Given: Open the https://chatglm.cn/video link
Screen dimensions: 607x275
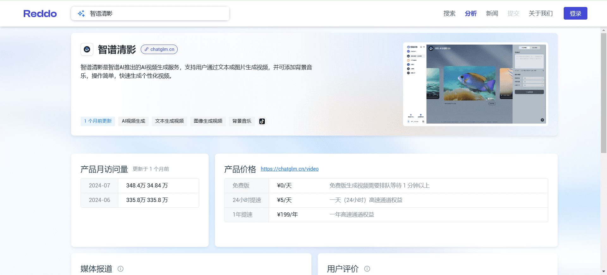Looking at the screenshot, I should pyautogui.click(x=290, y=169).
